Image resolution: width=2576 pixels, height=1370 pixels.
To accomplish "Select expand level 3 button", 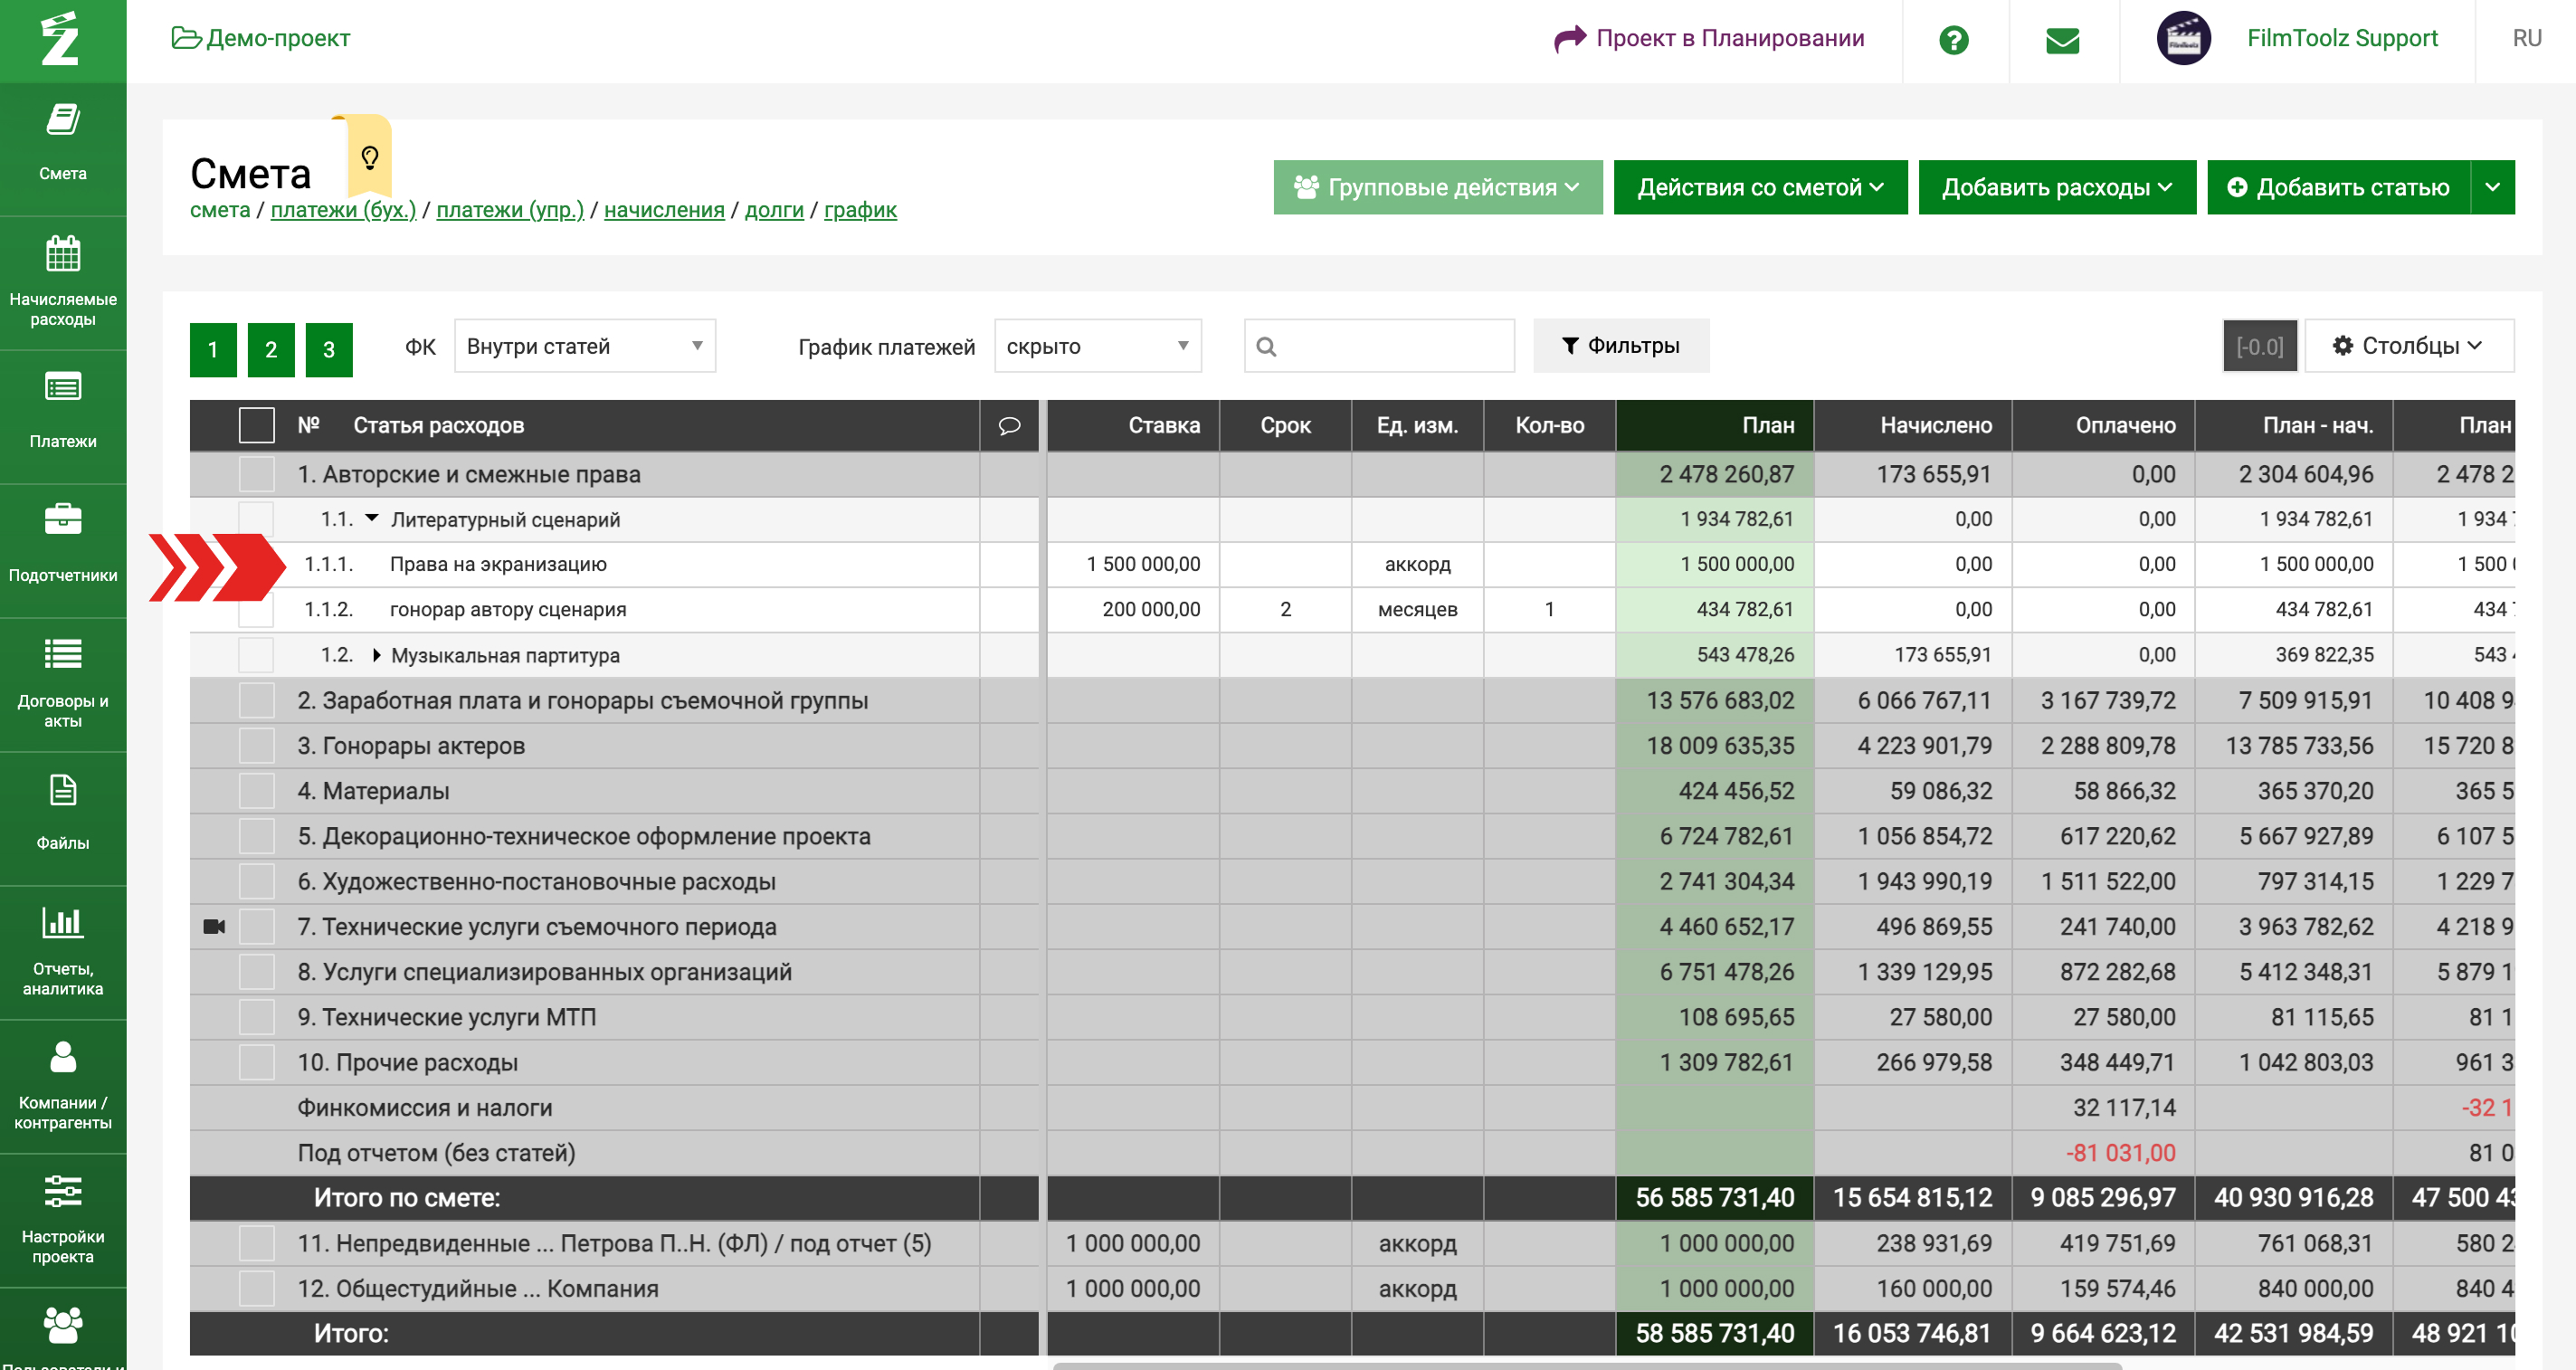I will pos(329,350).
